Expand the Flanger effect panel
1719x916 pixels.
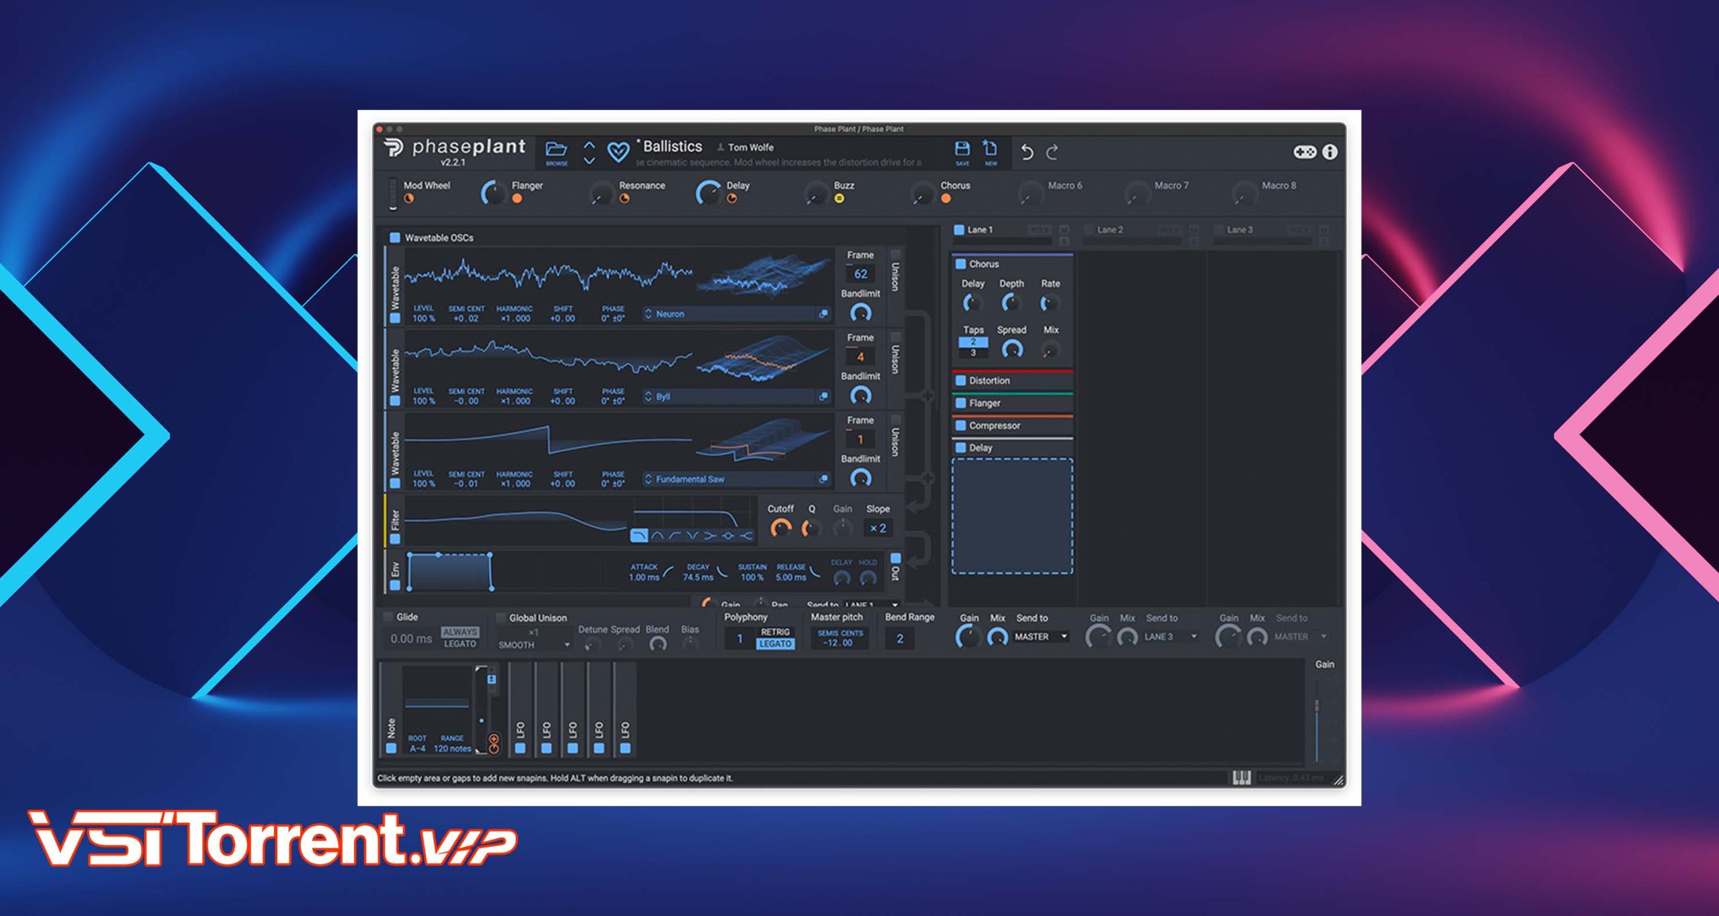[1013, 403]
